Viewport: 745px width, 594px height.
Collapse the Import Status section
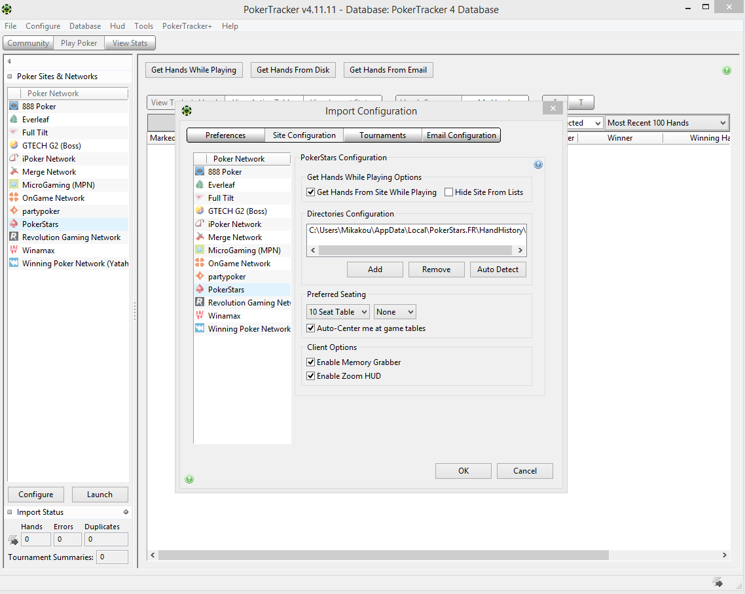click(x=10, y=512)
